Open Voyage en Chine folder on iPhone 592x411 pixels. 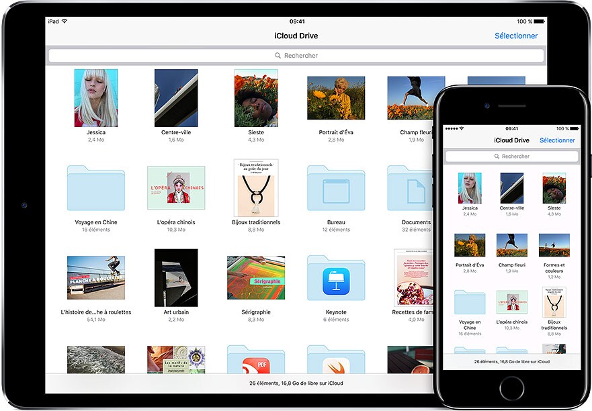[x=470, y=302]
